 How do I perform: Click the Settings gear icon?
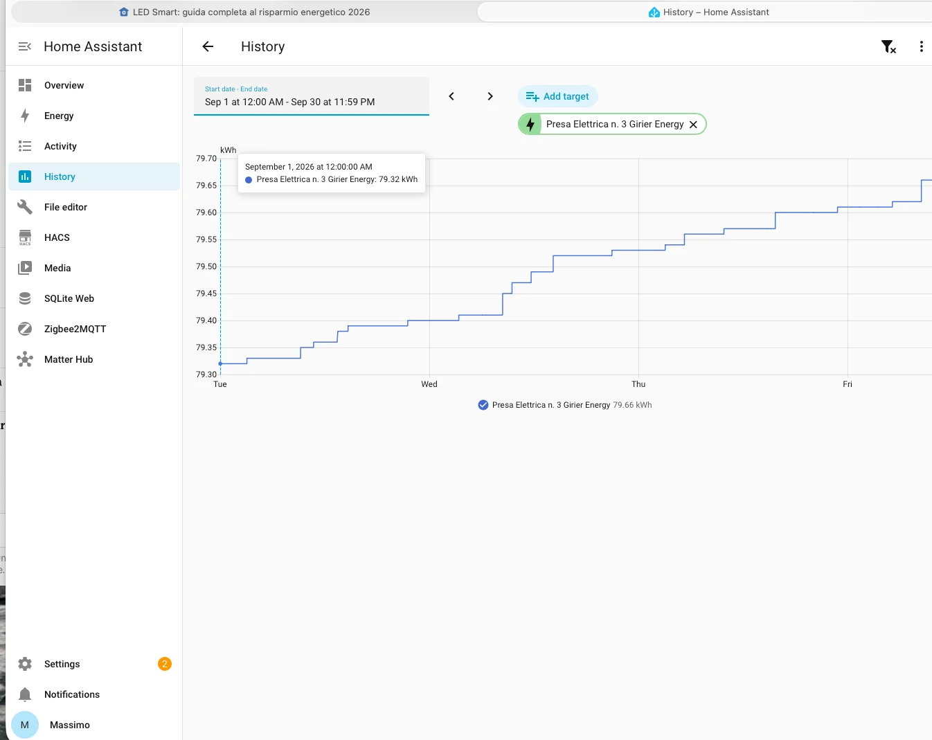(x=25, y=664)
